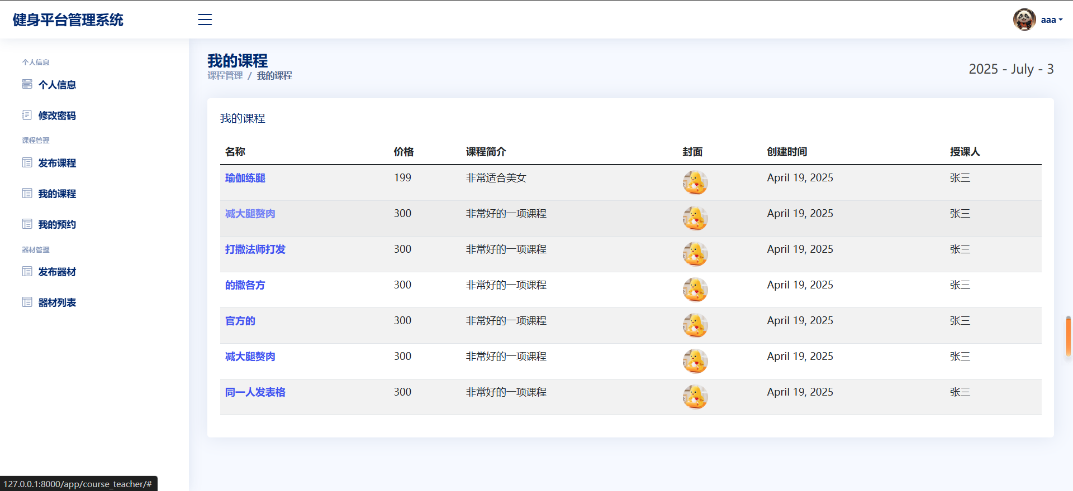Open the 同一人发表格 course link
Screen dimensions: 1073x491
tap(255, 392)
